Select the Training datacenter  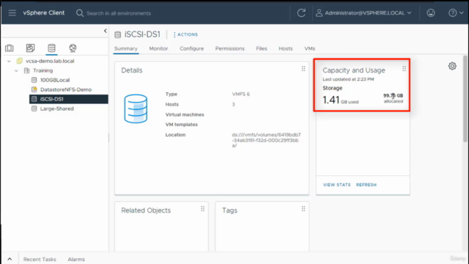[x=43, y=70]
